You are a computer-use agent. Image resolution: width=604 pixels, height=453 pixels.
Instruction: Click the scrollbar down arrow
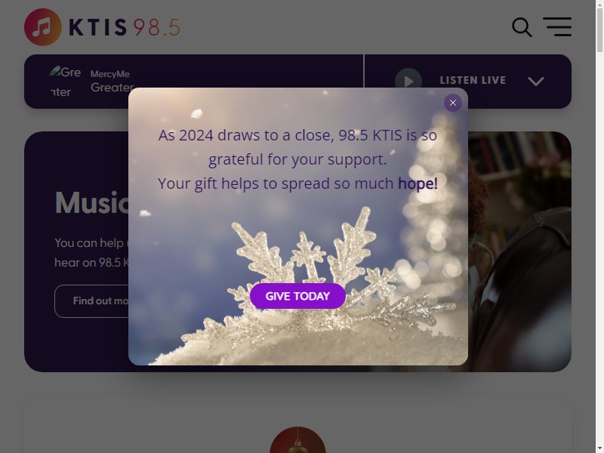tap(599, 449)
